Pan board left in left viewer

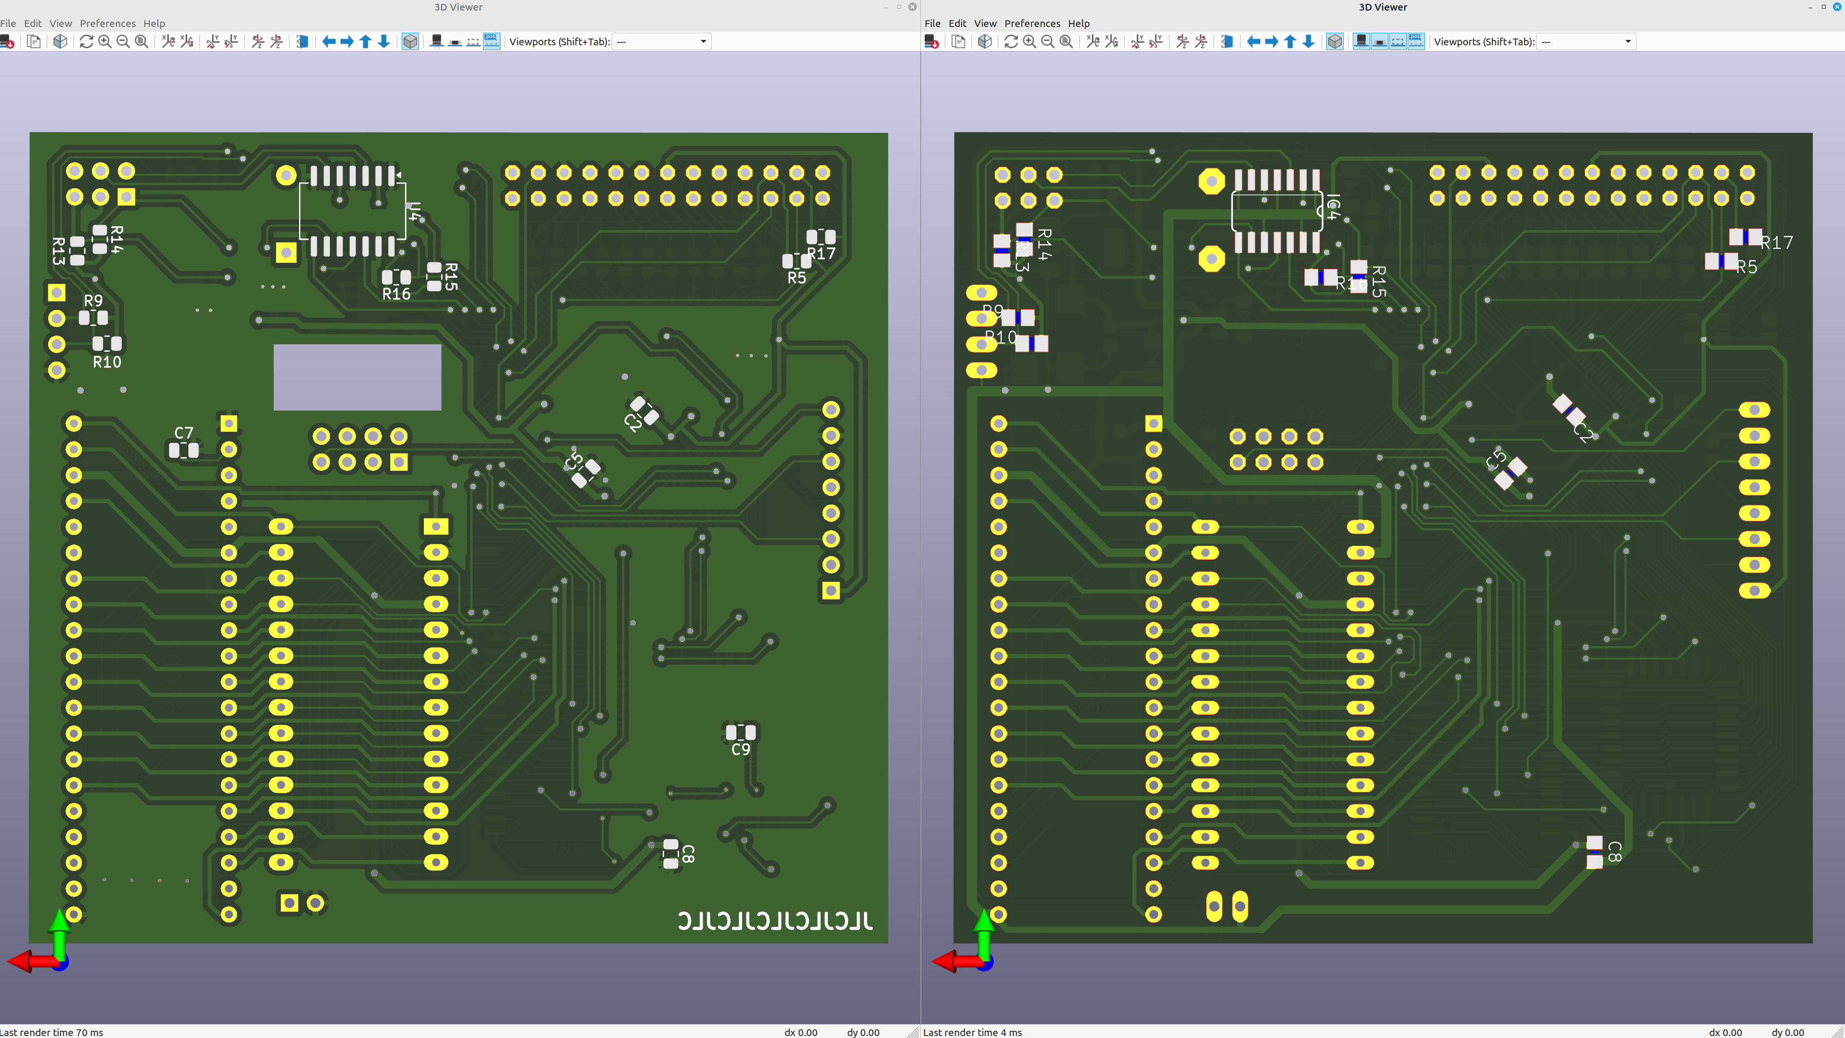pos(329,41)
